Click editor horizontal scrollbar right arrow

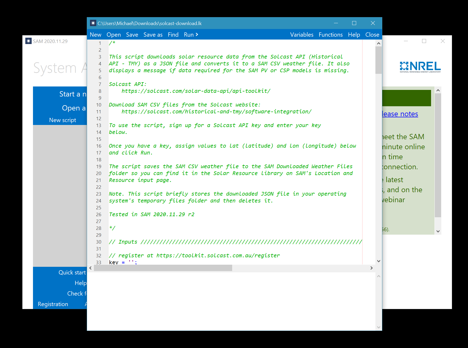click(x=371, y=268)
